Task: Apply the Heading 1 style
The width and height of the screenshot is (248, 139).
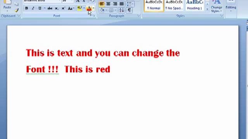Action: click(195, 5)
